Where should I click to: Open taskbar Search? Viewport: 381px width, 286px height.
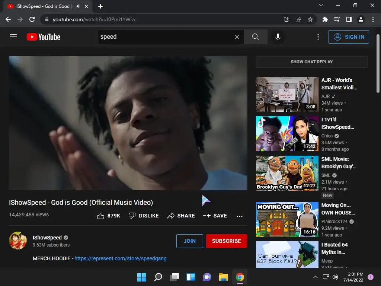point(158,277)
